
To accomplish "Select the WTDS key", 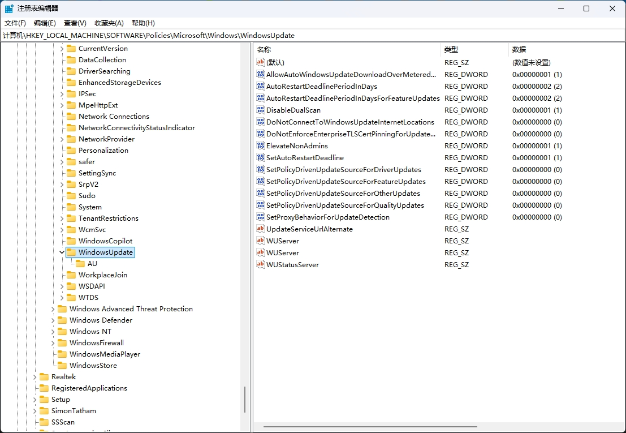I will [x=88, y=298].
